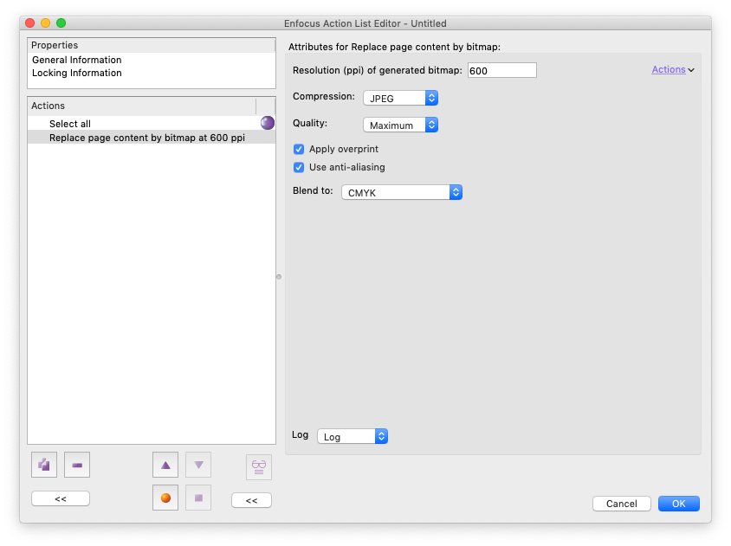Click the glasses preview icon
The width and height of the screenshot is (731, 546).
click(258, 466)
